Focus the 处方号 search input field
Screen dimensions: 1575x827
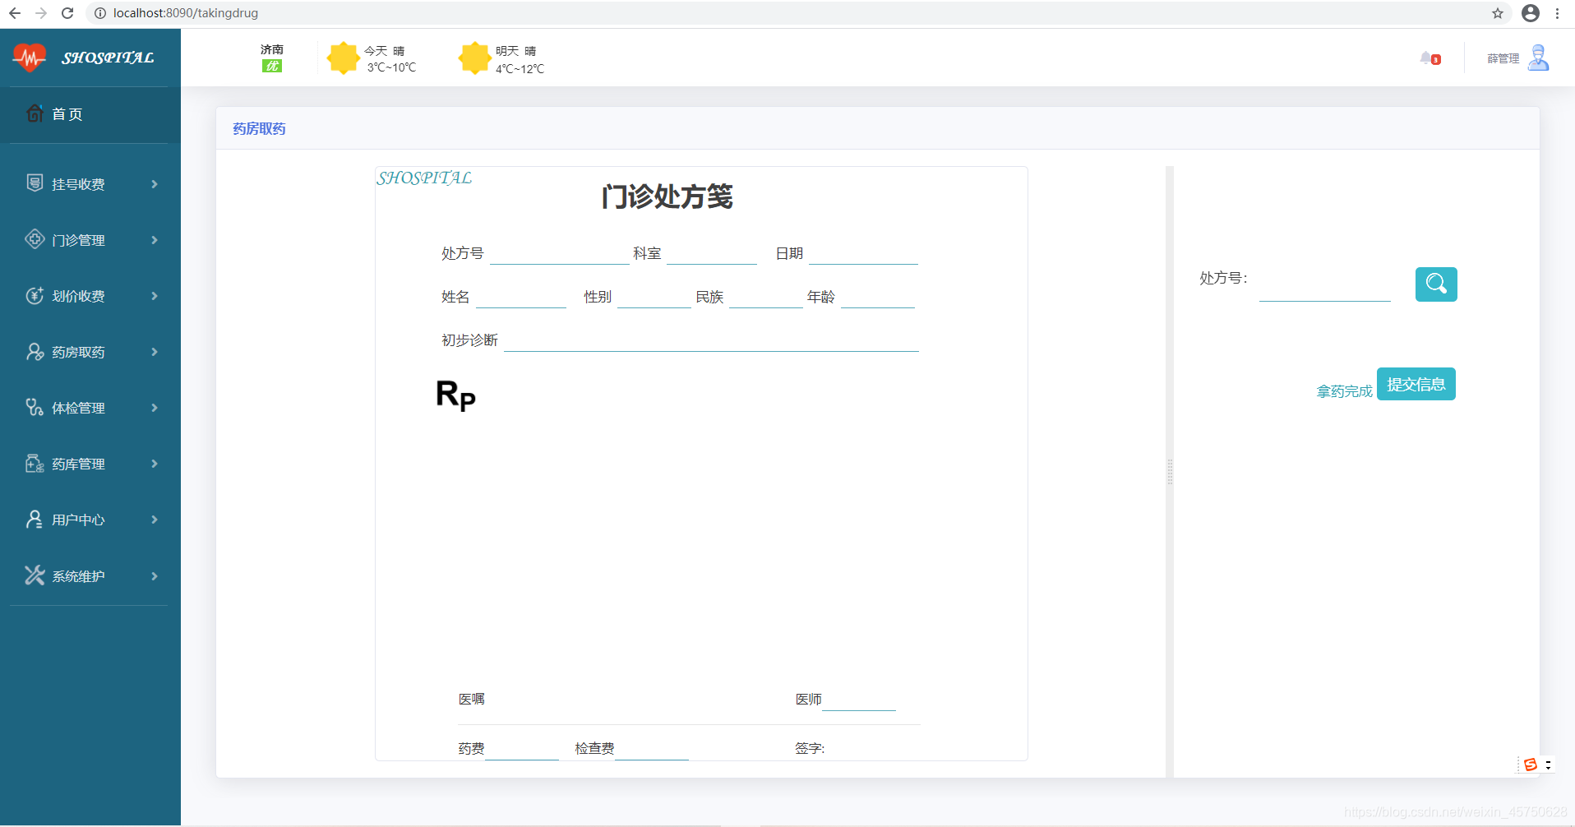[1325, 287]
